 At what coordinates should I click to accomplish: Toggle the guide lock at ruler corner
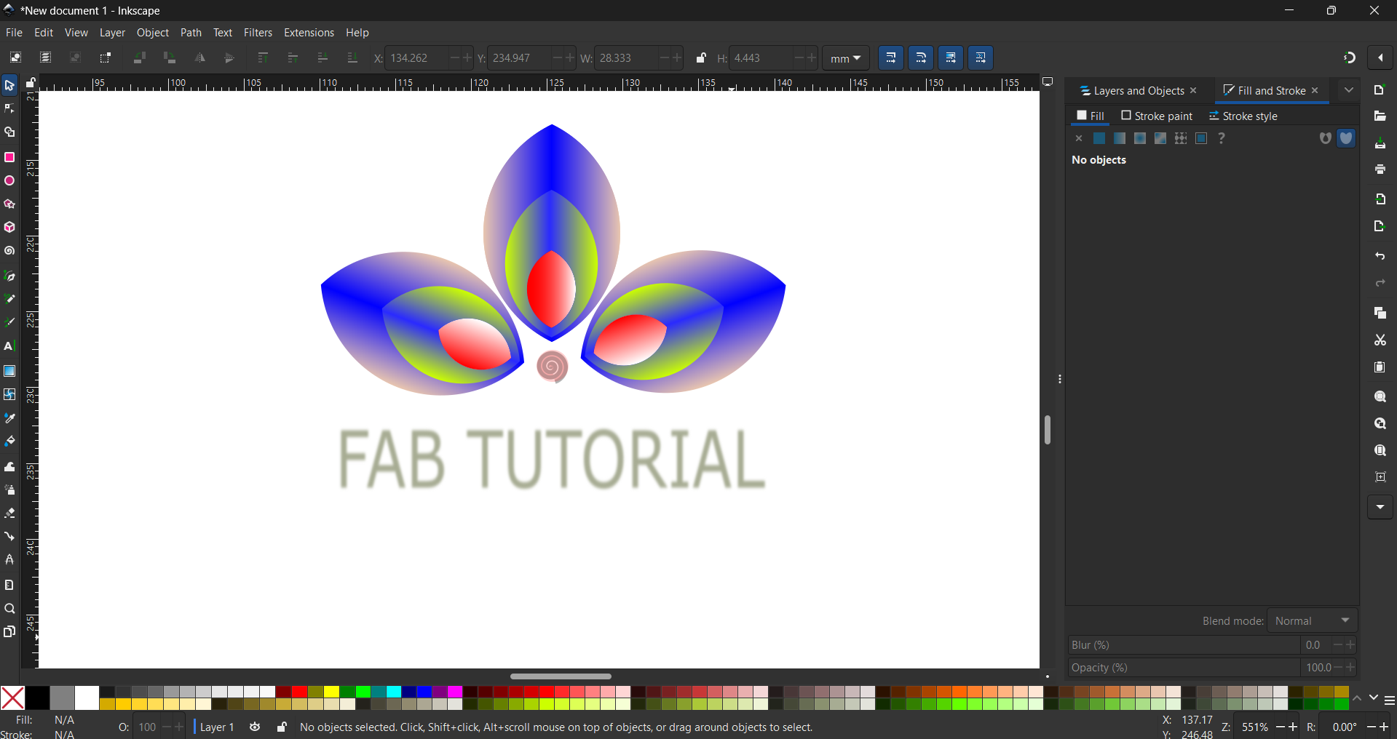[x=31, y=83]
